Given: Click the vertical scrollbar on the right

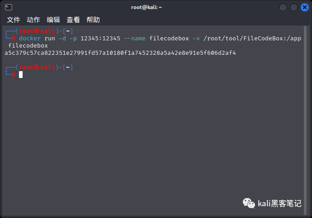Looking at the screenshot, I should [x=305, y=121].
